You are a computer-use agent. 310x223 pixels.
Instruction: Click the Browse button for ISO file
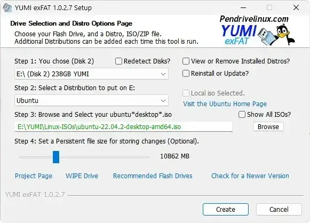click(x=268, y=127)
